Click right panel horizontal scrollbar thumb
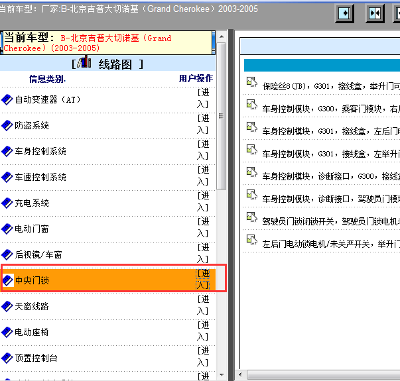Viewport: 400px width, 381px height. click(x=323, y=374)
